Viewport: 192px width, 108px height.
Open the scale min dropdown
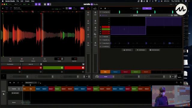click(29, 4)
